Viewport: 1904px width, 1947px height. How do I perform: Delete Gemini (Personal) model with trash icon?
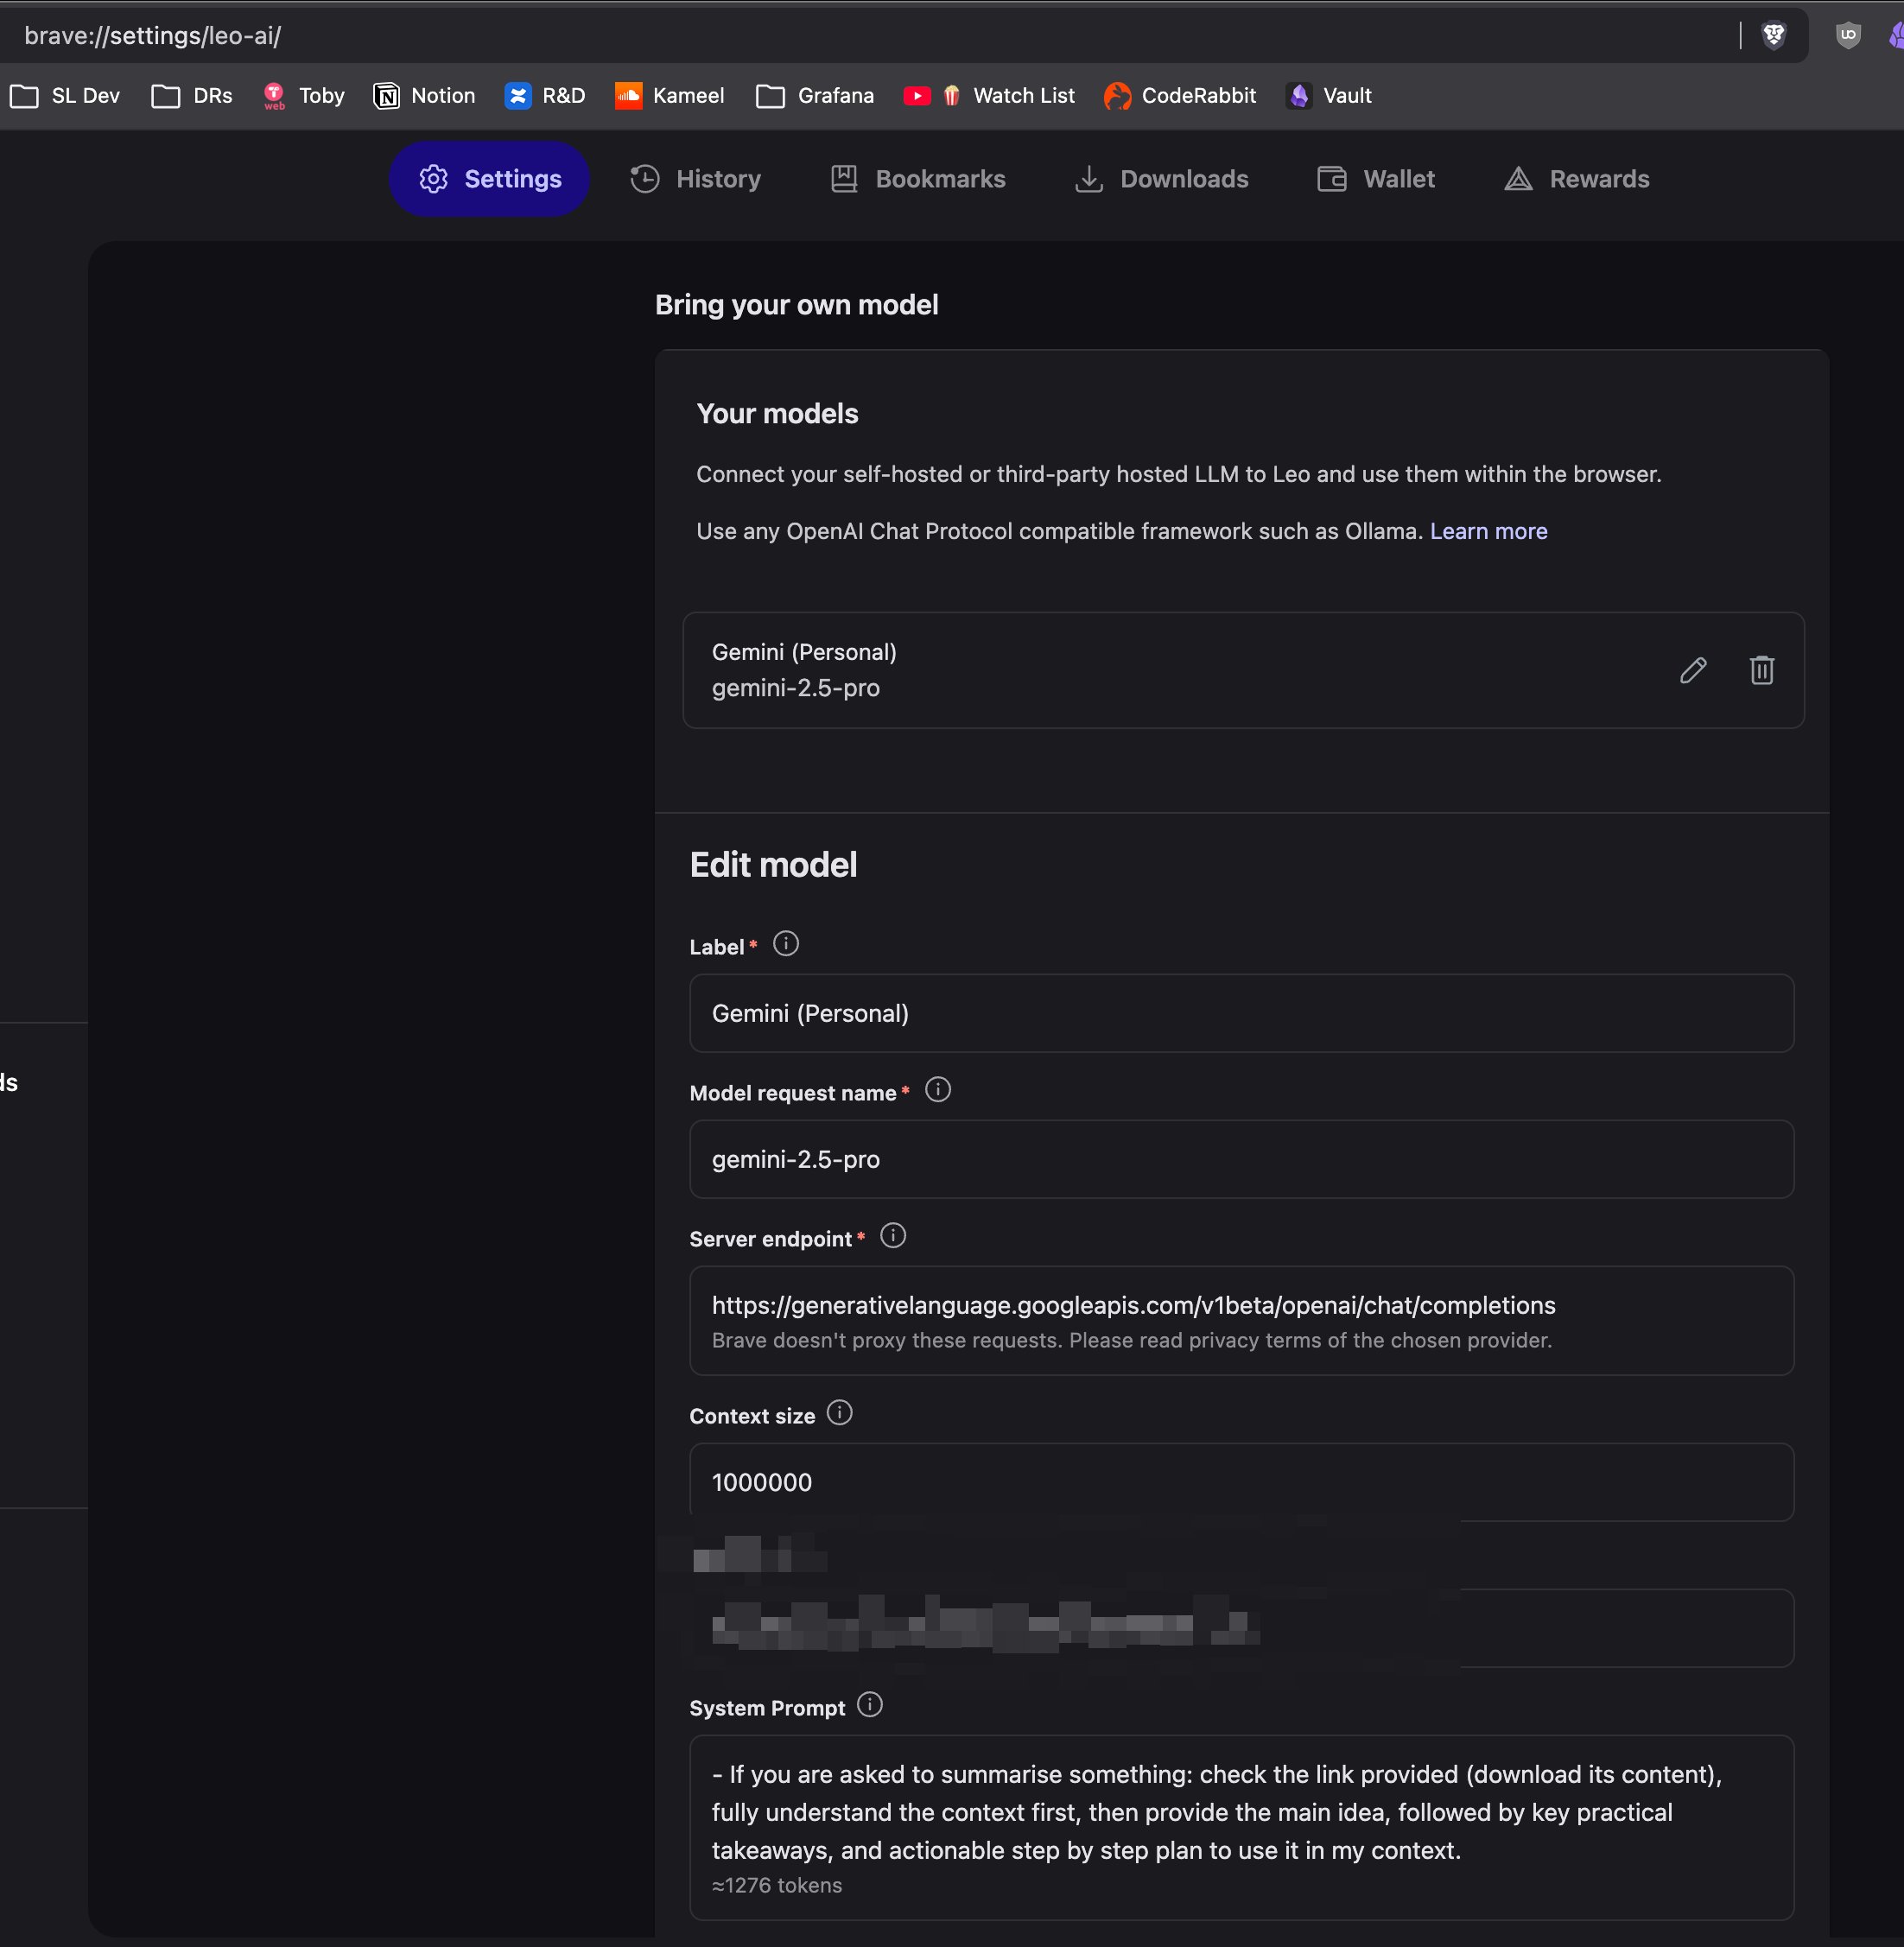1761,670
